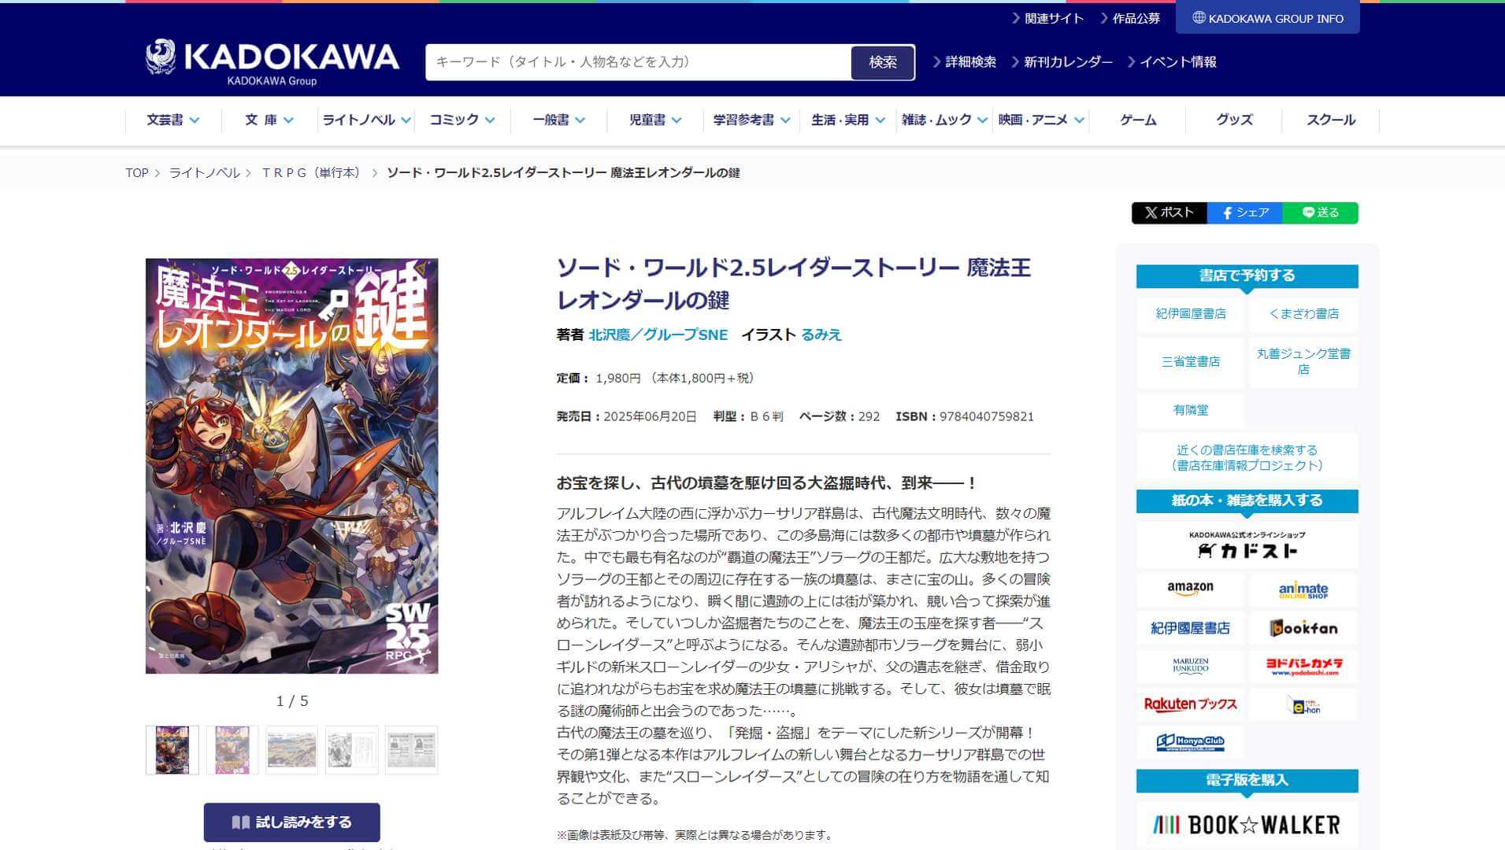Open the animate online shop logo
1505x850 pixels.
pyautogui.click(x=1303, y=589)
